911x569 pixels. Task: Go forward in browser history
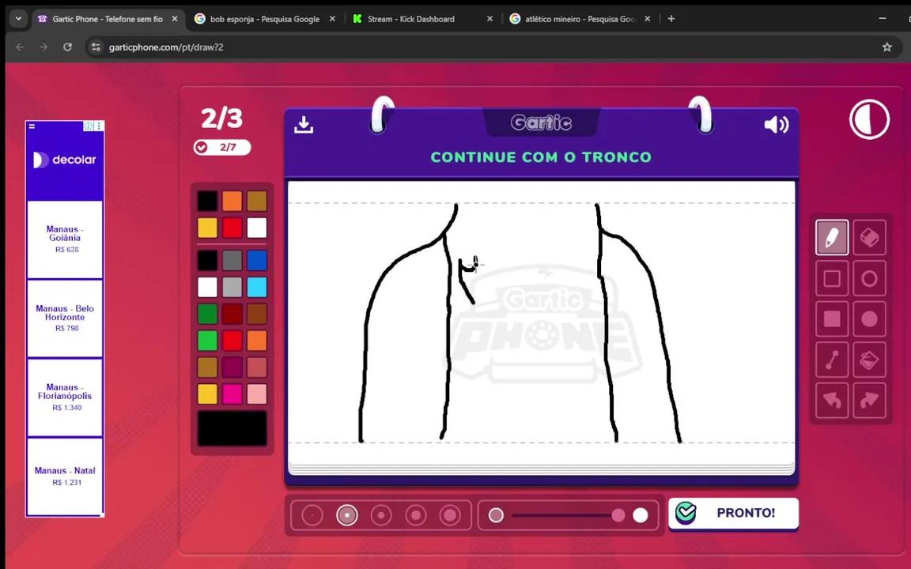43,47
